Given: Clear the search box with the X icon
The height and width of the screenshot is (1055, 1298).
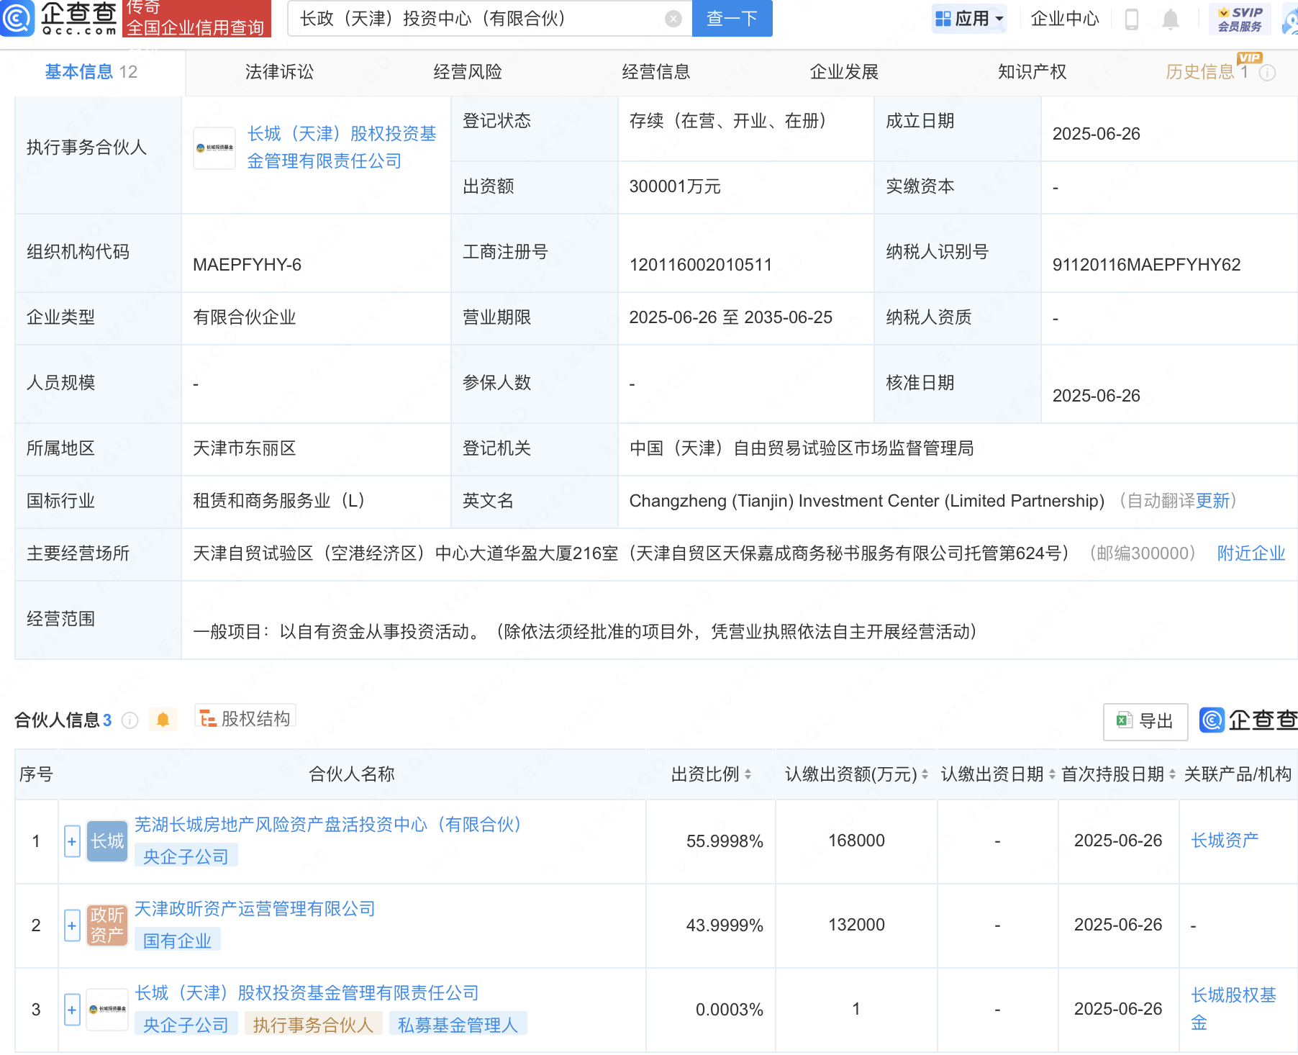Looking at the screenshot, I should [673, 19].
